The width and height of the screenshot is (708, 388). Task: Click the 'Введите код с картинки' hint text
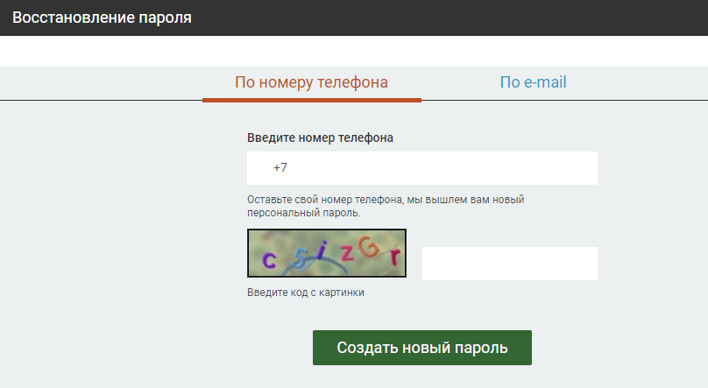(306, 293)
